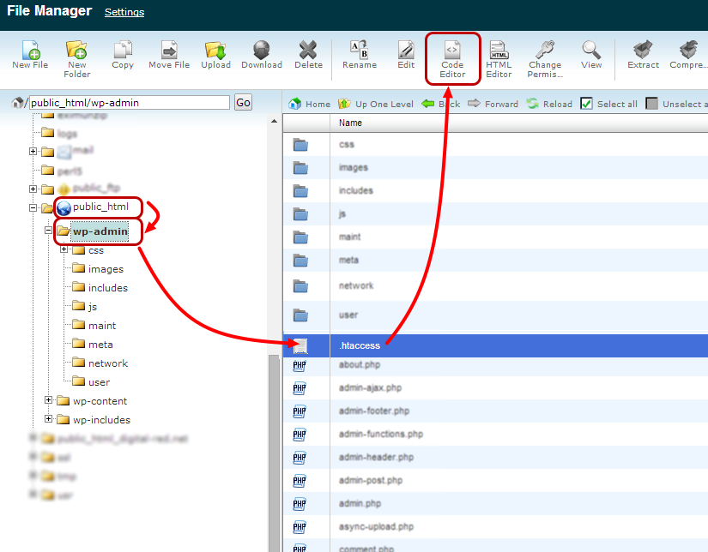Expand the mail folder tree node
This screenshot has width=708, height=552.
coord(33,151)
